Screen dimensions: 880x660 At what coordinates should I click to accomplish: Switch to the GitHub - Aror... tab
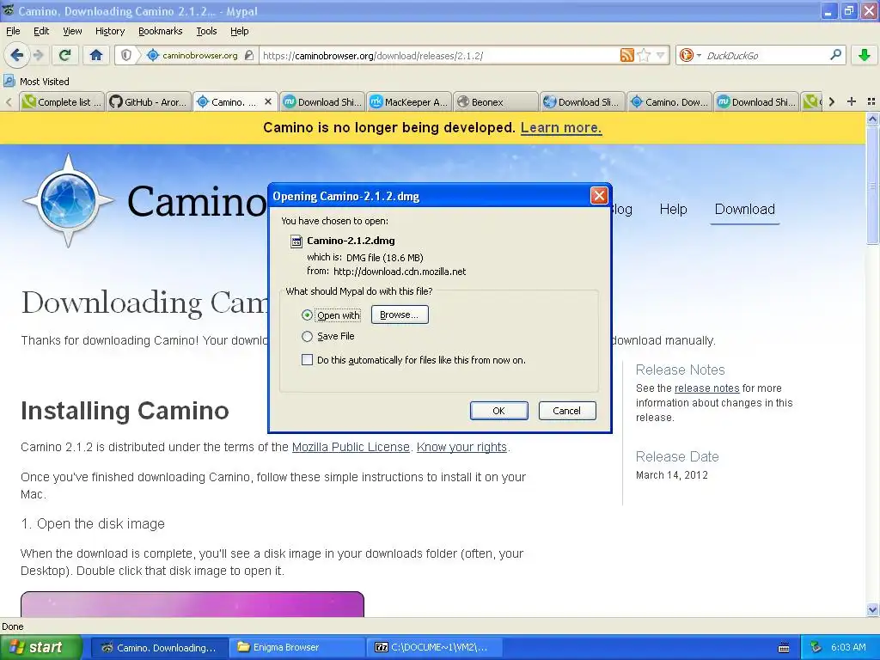pos(148,101)
